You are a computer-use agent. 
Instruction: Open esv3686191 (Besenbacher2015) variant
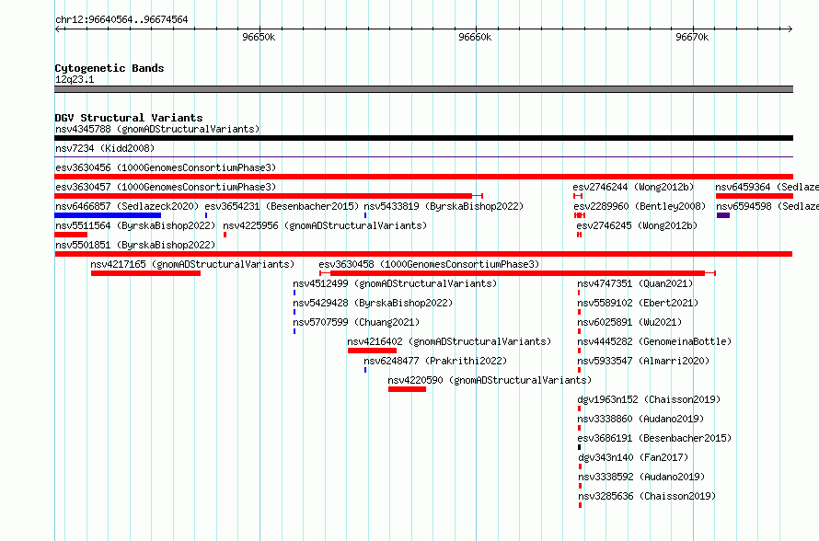pos(654,438)
